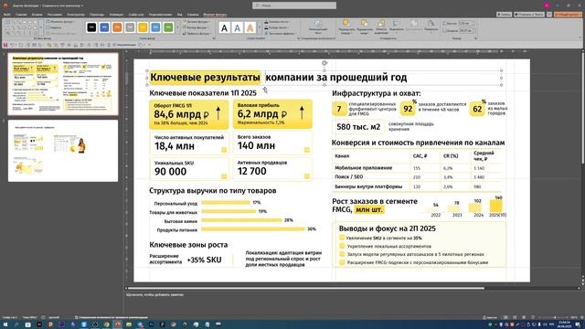Click the Present in Teams button
585x329 pixels.
[x=529, y=15]
